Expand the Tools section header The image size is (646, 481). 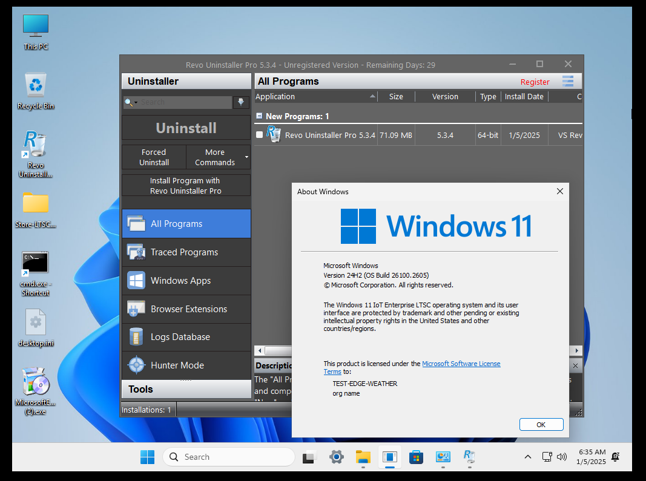(x=186, y=389)
